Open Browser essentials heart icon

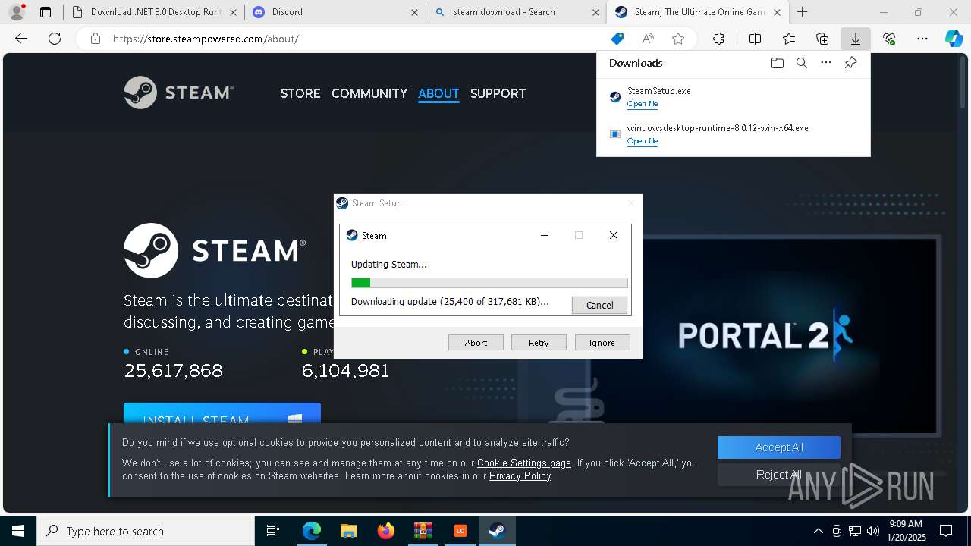(889, 39)
